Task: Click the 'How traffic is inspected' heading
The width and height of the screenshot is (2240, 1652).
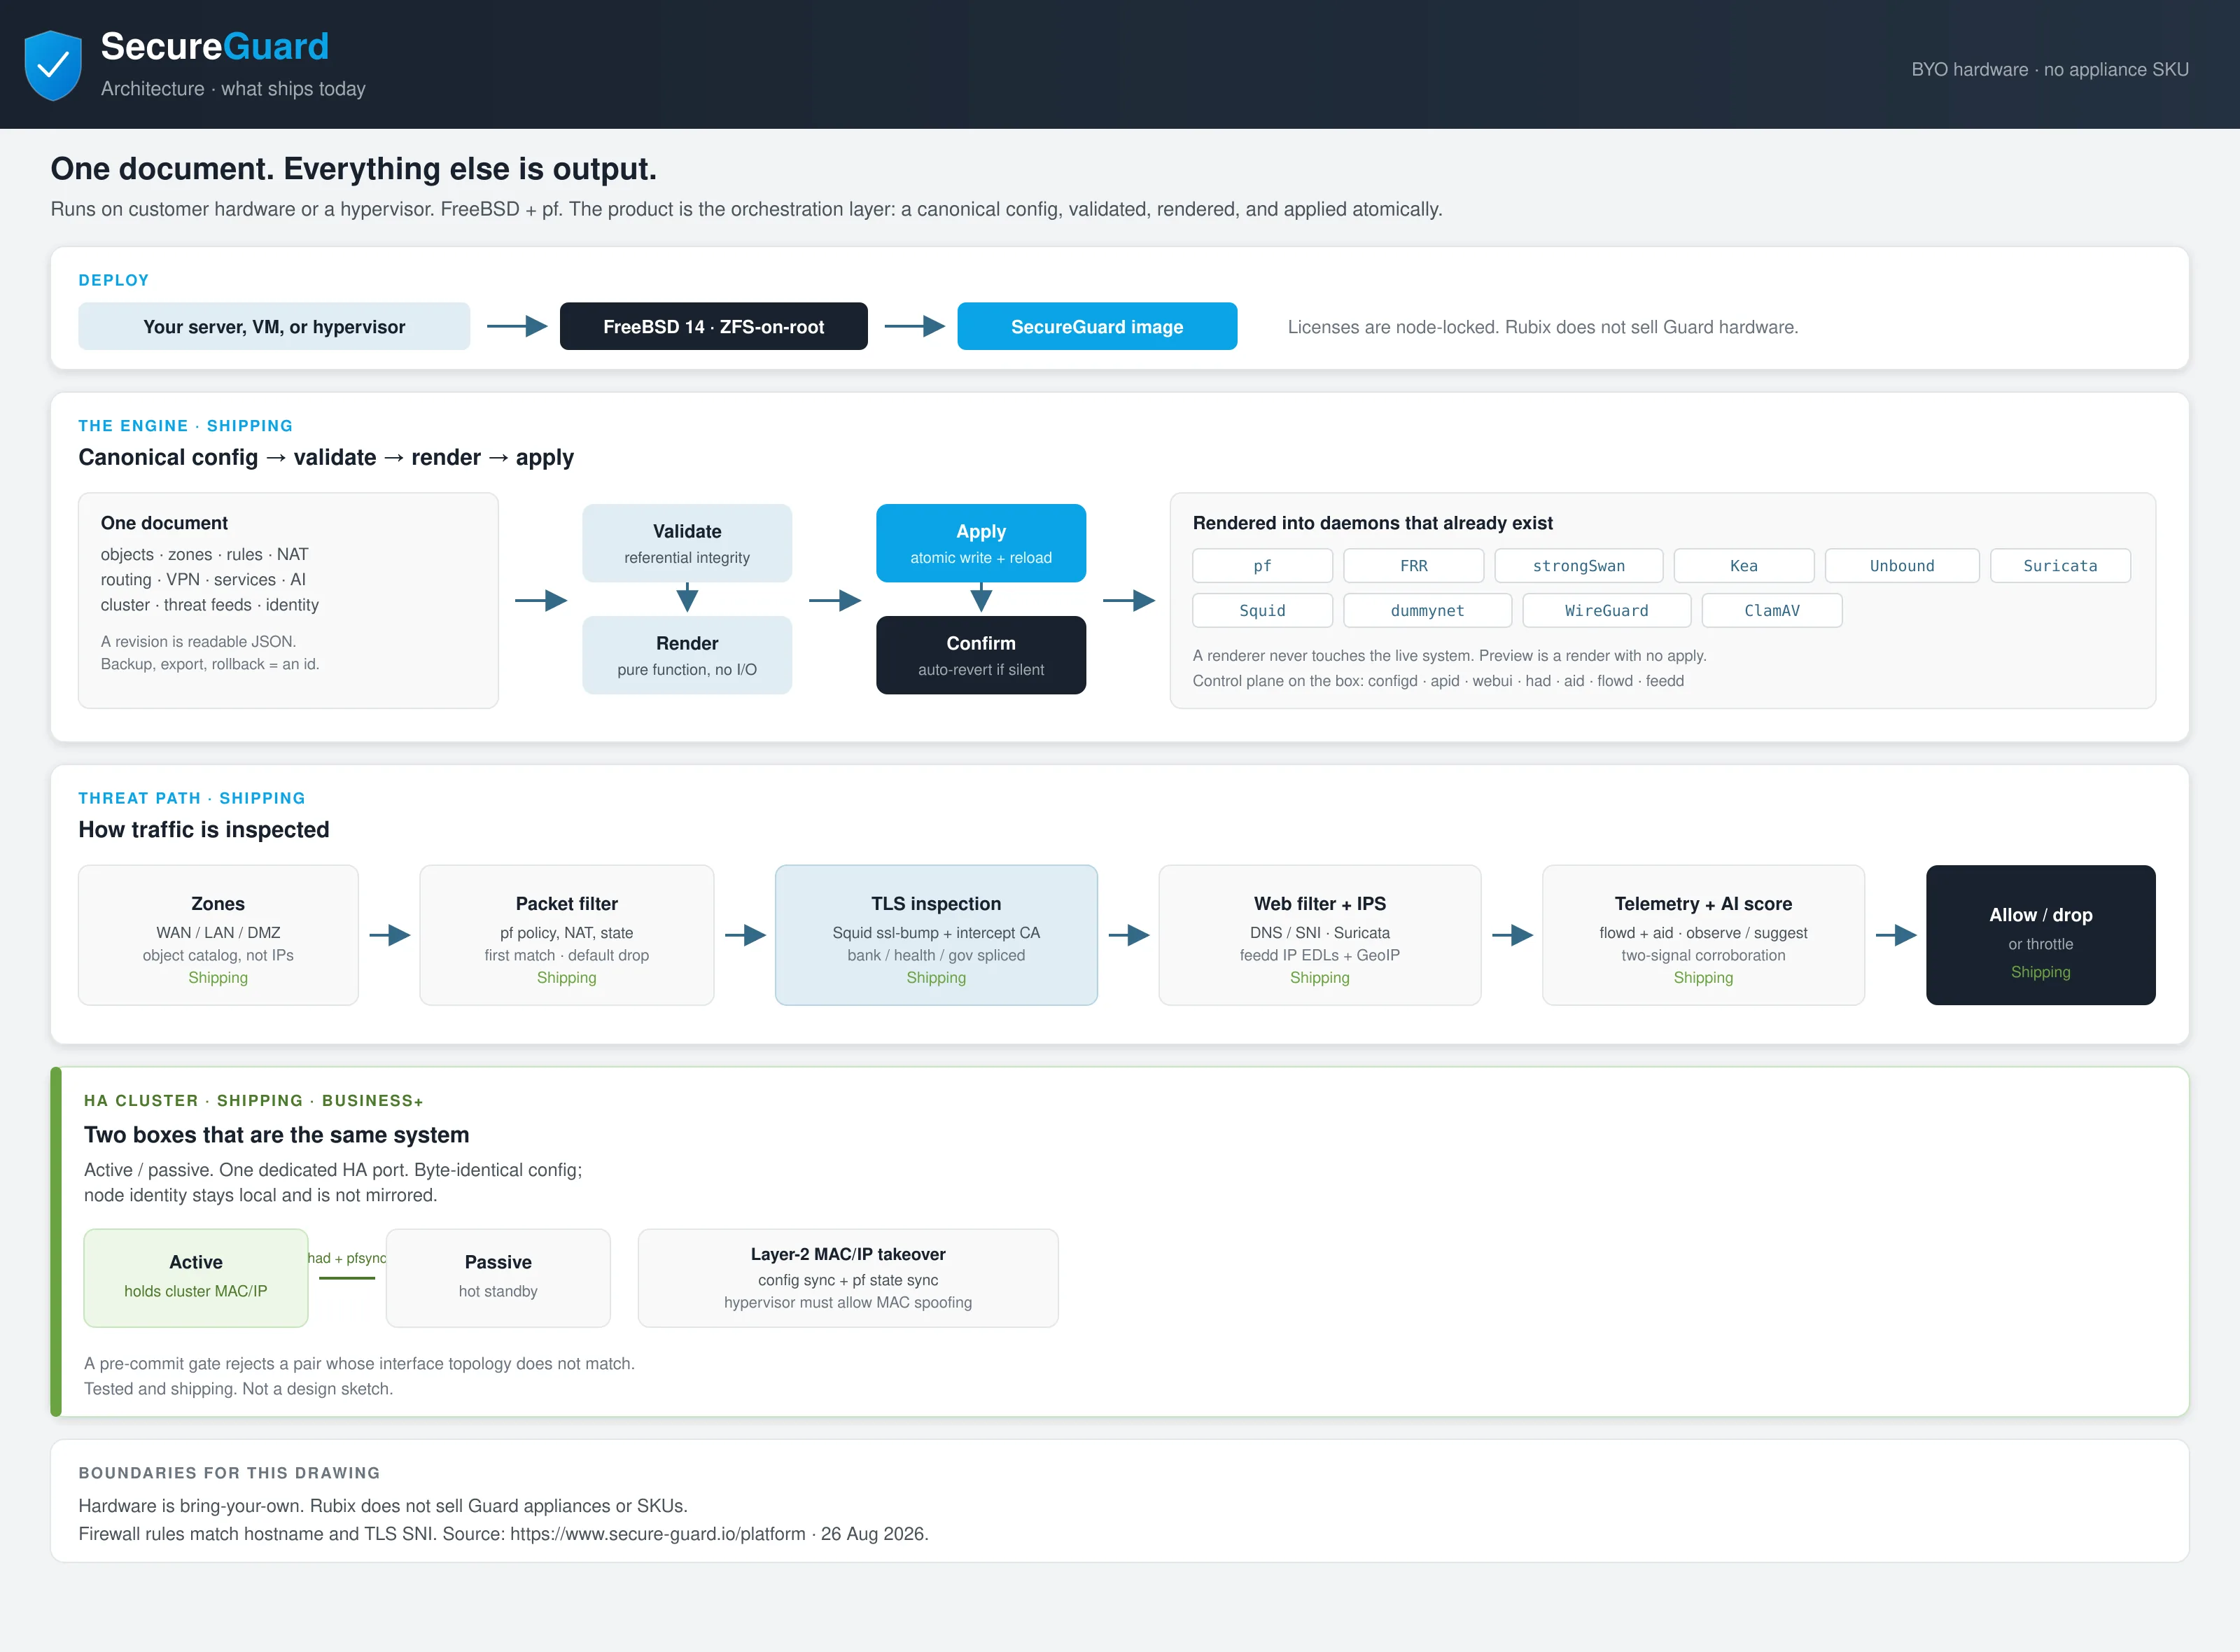Action: [204, 829]
